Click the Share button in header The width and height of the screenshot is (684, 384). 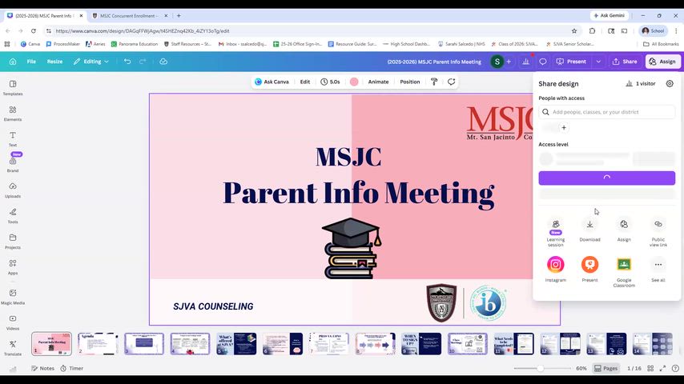(625, 62)
